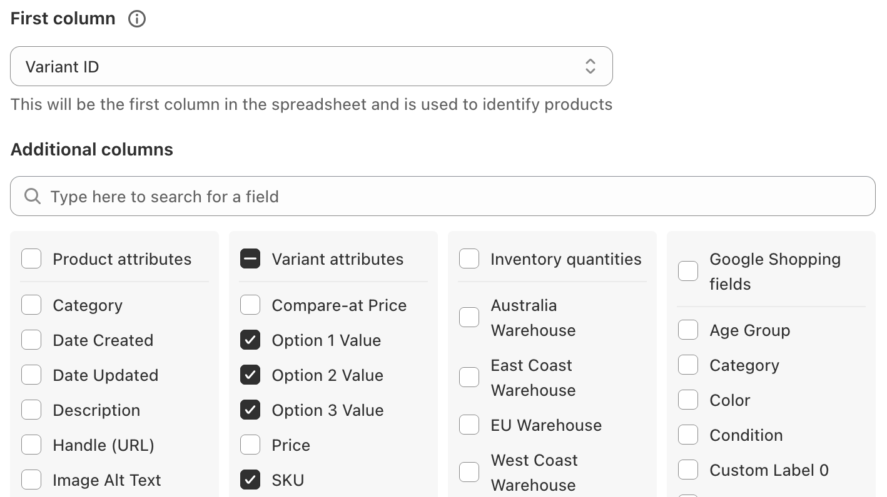887x497 pixels.
Task: Check the Age Group field
Action: tap(688, 330)
